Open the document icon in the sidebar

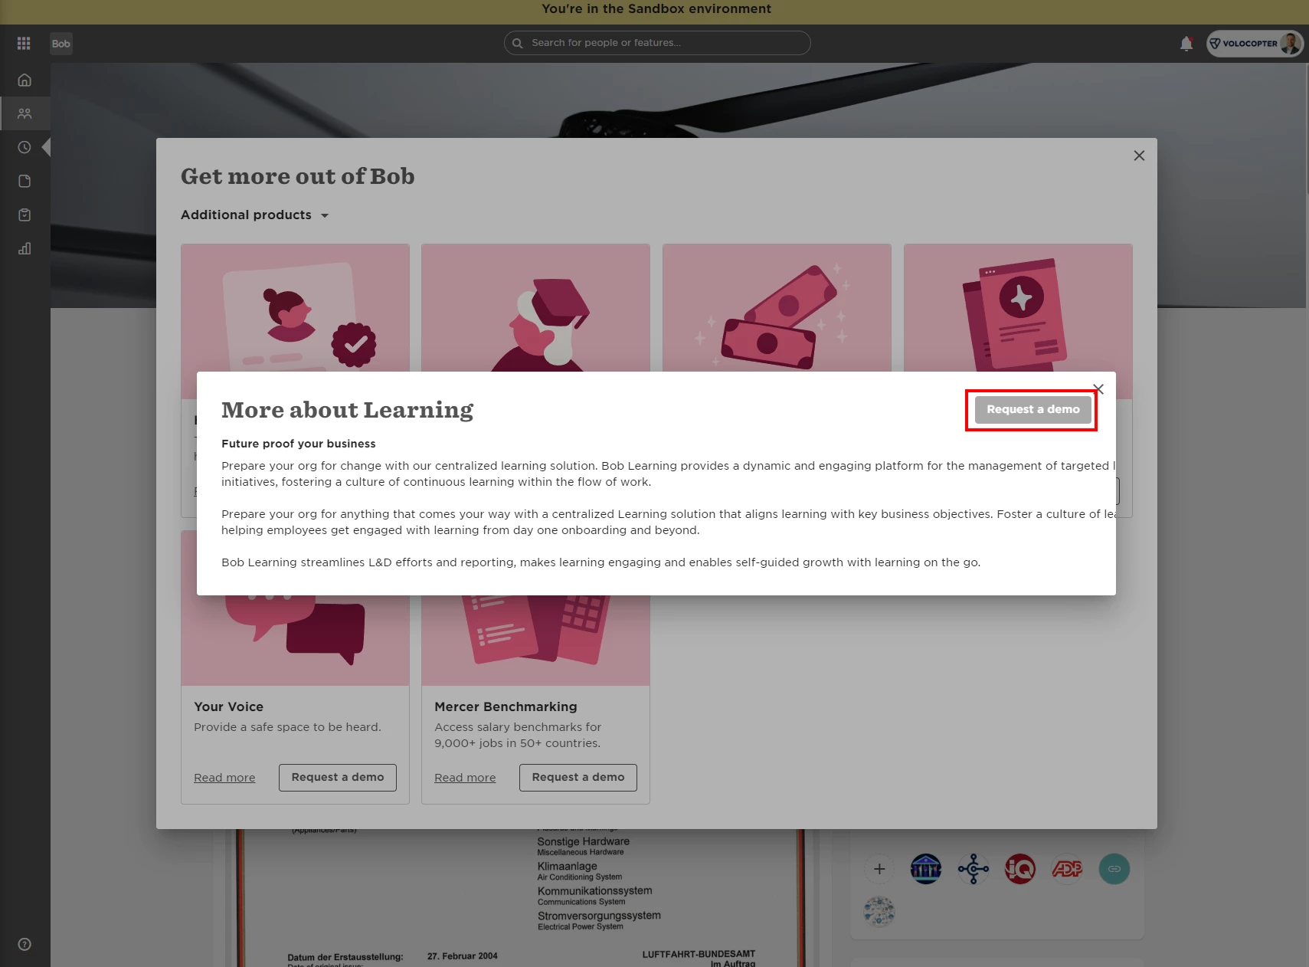point(25,181)
